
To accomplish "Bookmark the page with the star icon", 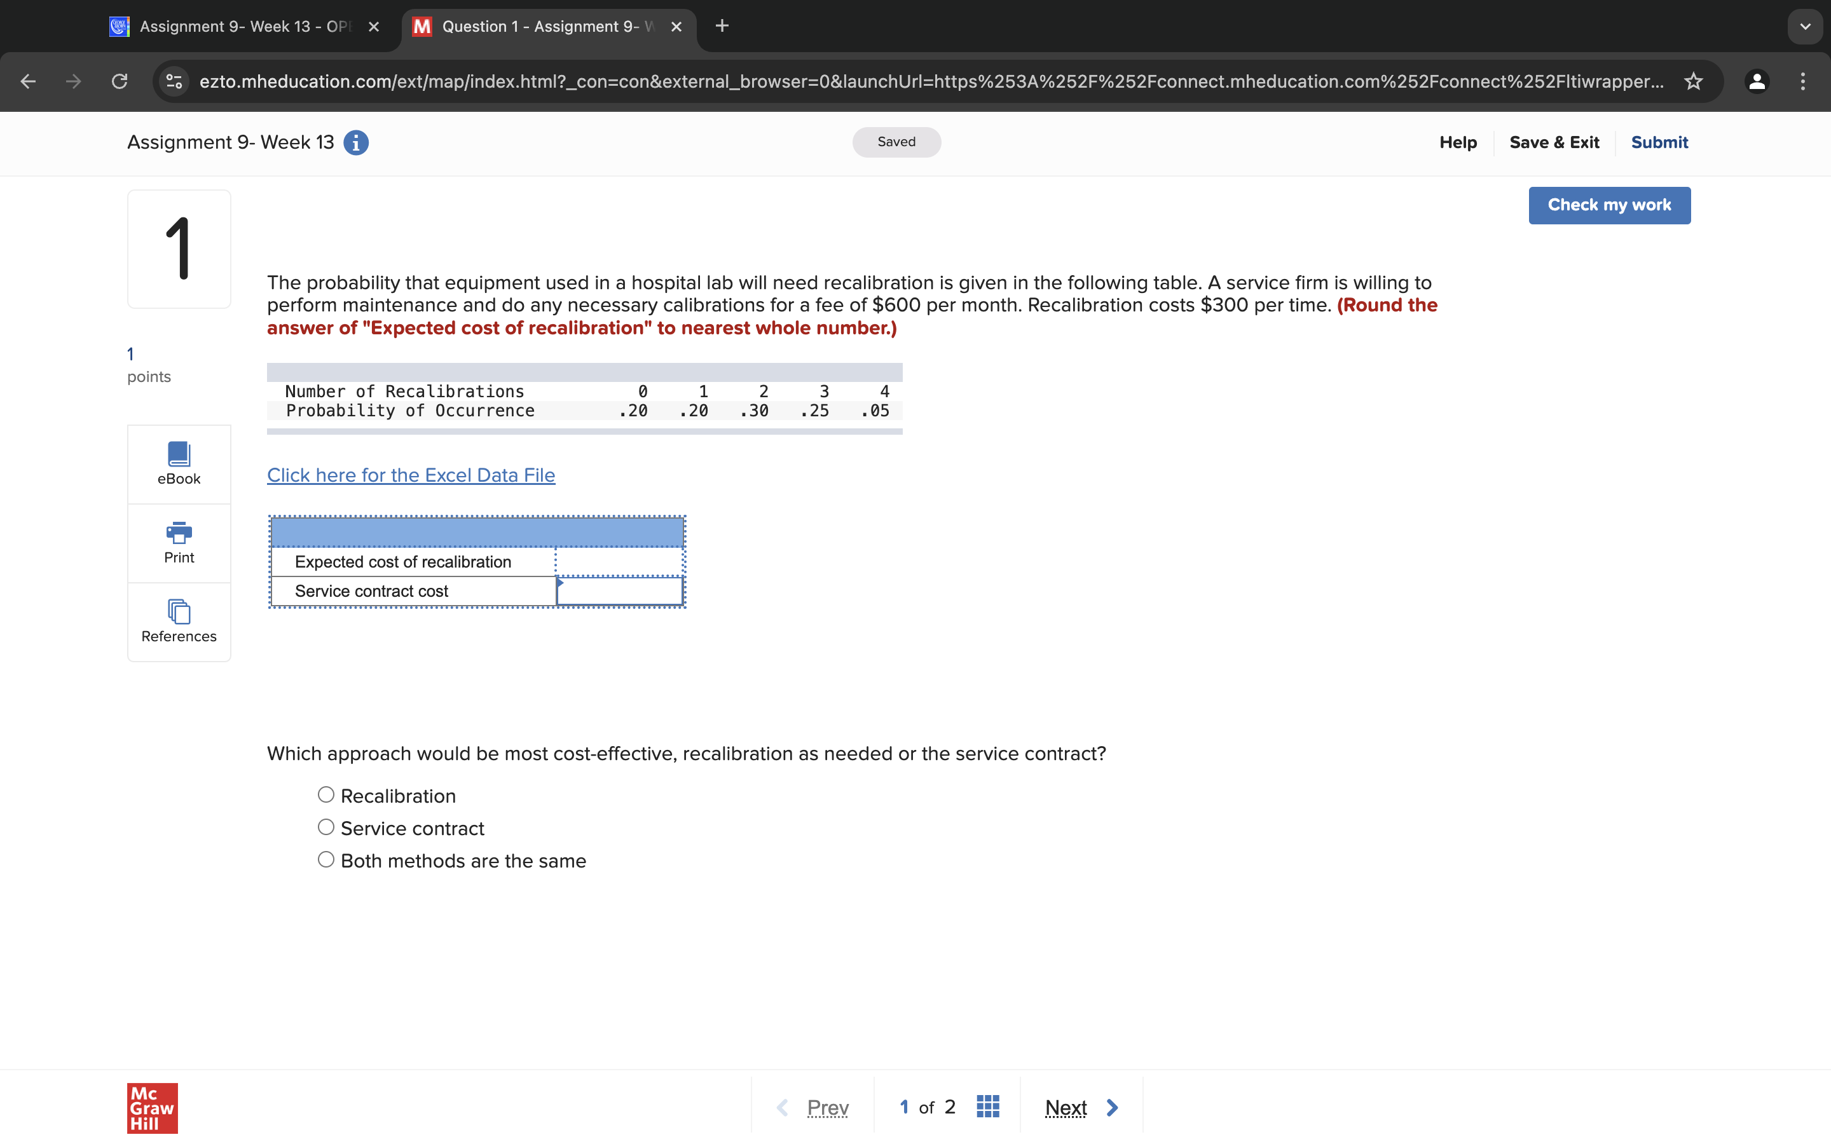I will (x=1693, y=82).
